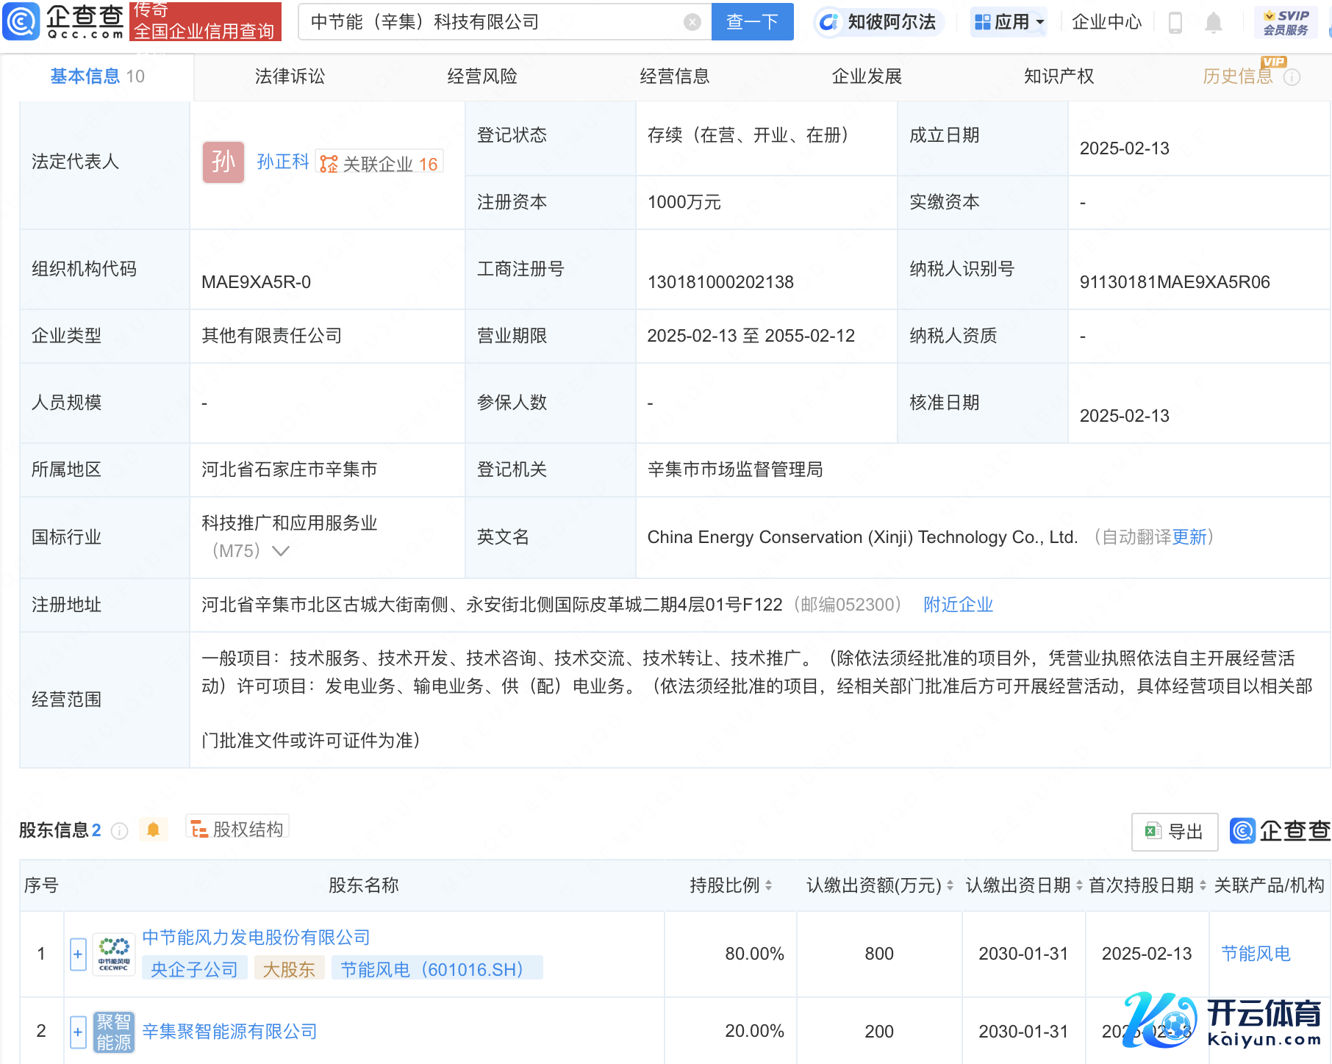Expand the 国标行业 M75 chevron
Image resolution: width=1332 pixels, height=1064 pixels.
point(280,550)
